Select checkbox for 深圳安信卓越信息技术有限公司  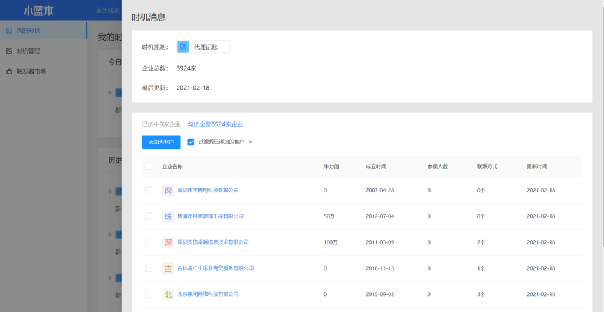point(149,242)
